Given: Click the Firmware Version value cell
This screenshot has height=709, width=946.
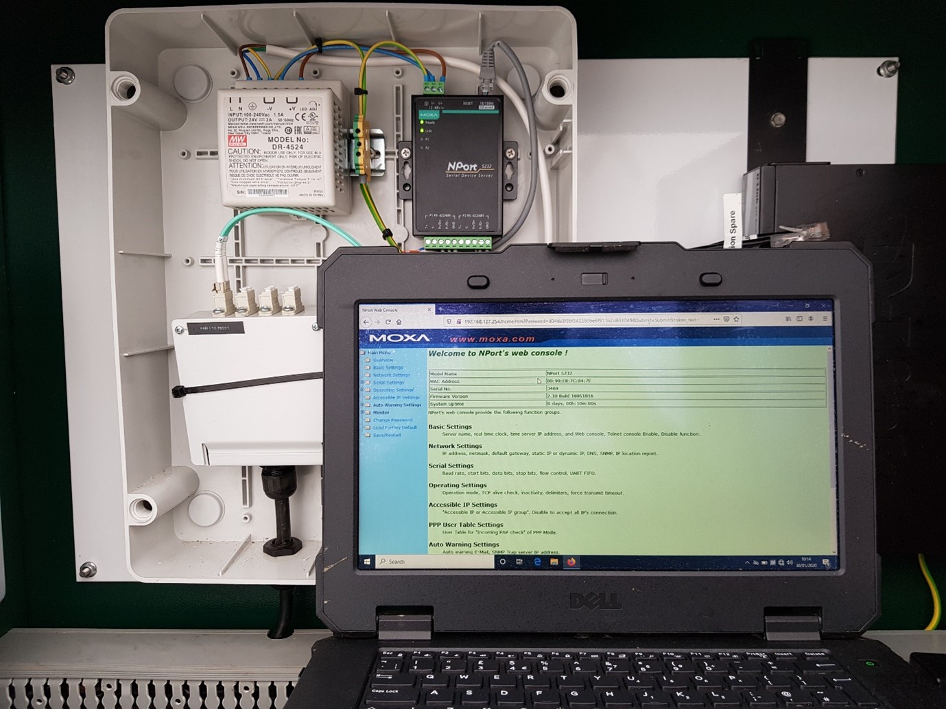Looking at the screenshot, I should (x=686, y=396).
